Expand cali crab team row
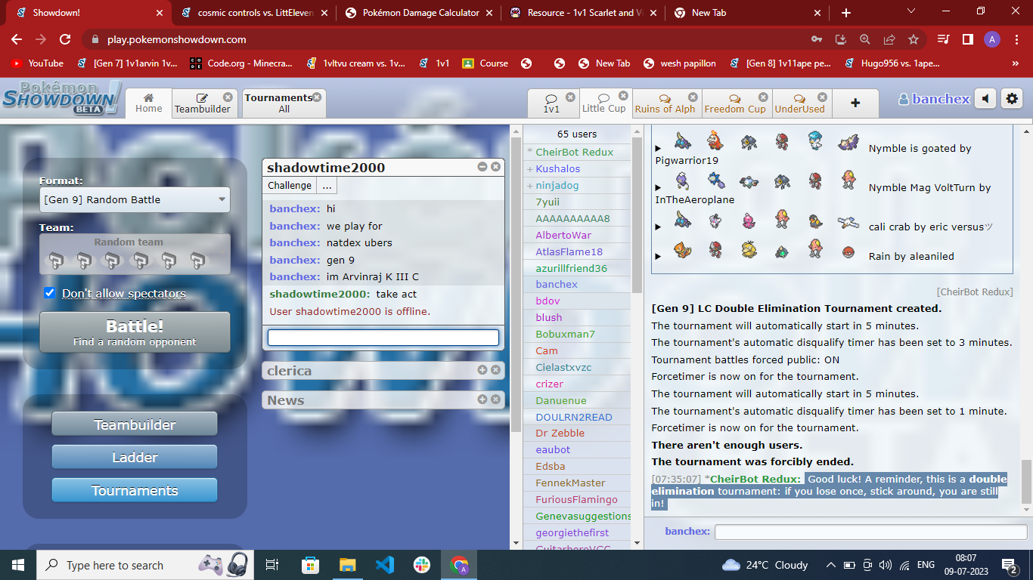This screenshot has width=1033, height=580. (x=658, y=227)
